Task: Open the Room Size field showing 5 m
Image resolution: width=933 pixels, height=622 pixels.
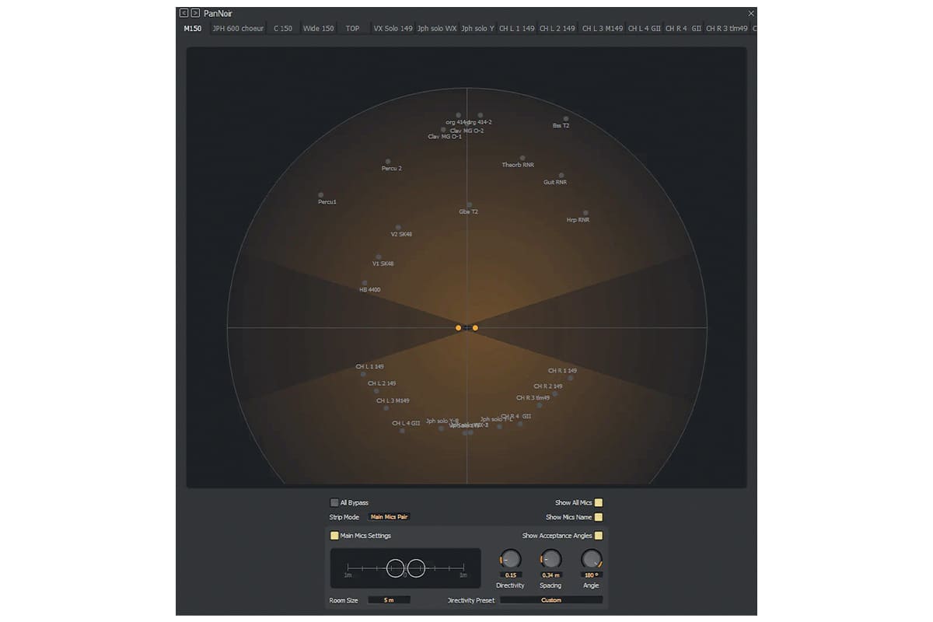Action: pos(389,600)
